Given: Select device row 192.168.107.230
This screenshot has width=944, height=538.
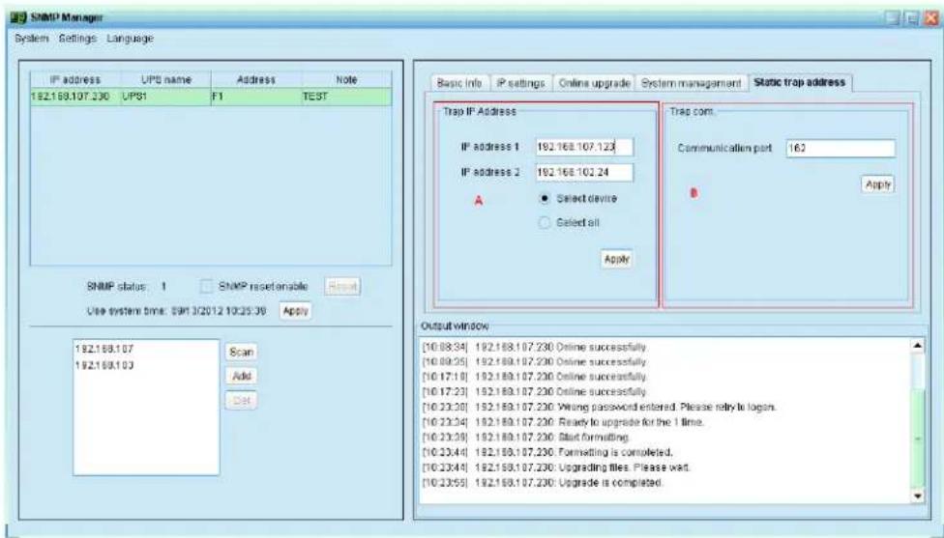Looking at the screenshot, I should 211,97.
